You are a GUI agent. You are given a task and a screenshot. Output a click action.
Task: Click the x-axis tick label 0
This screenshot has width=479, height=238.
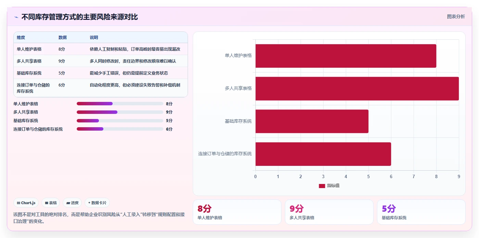click(x=255, y=176)
